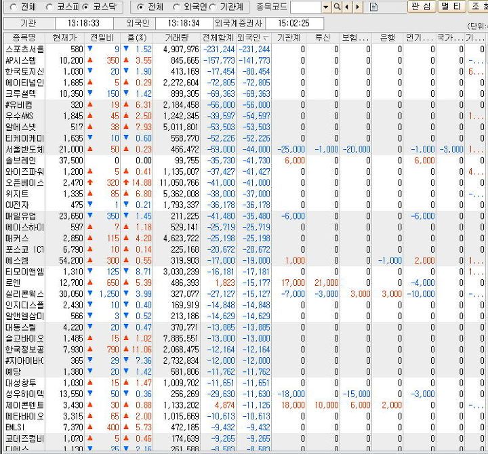Click 서울반도체 기관계 value -25,000
Image resolution: width=488 pixels, height=454 pixels.
pyautogui.click(x=291, y=149)
